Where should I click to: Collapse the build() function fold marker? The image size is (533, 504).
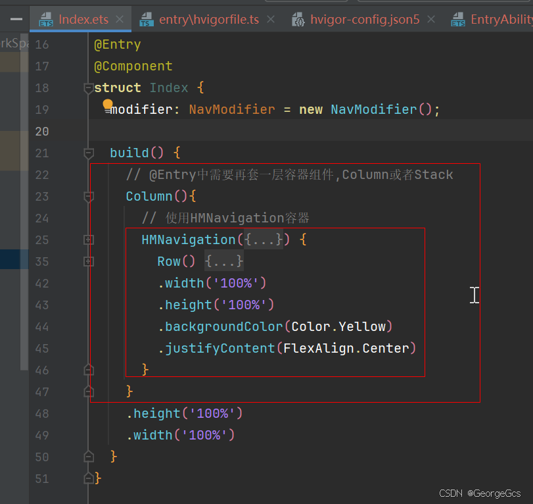[x=88, y=153]
